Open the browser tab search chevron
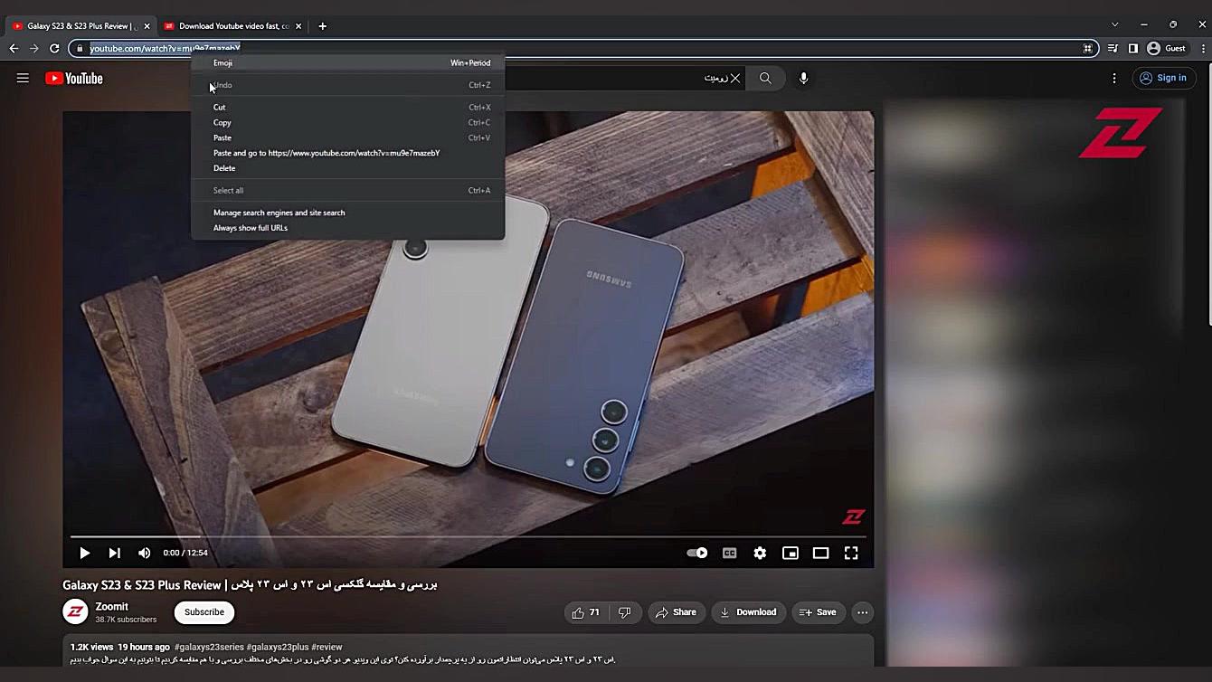This screenshot has width=1212, height=682. [1114, 24]
